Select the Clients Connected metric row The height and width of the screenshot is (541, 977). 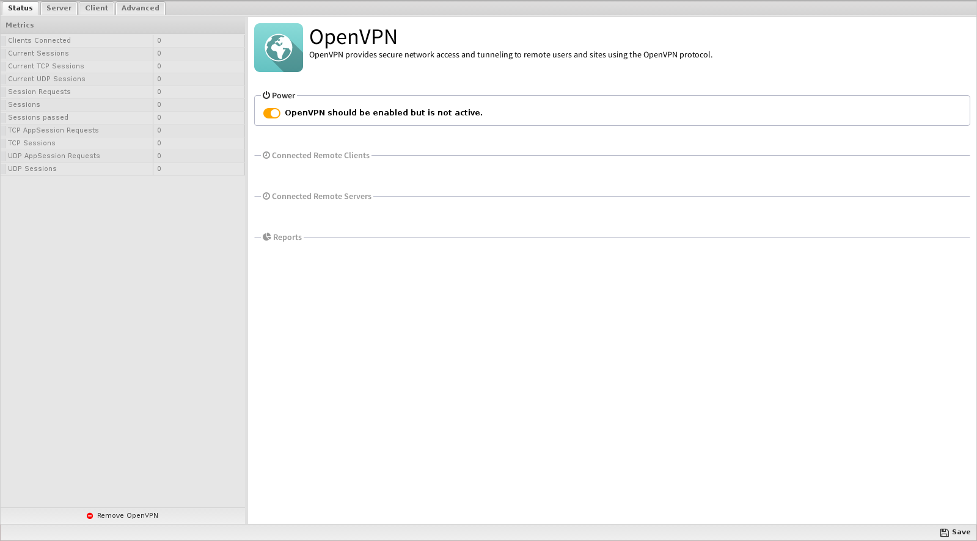[123, 40]
